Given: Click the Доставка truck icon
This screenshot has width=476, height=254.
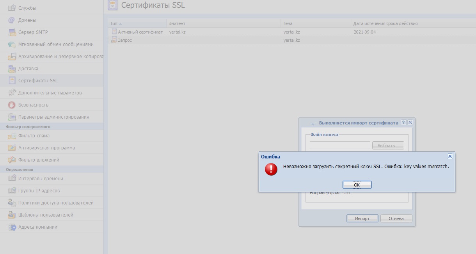Looking at the screenshot, I should click(x=12, y=69).
